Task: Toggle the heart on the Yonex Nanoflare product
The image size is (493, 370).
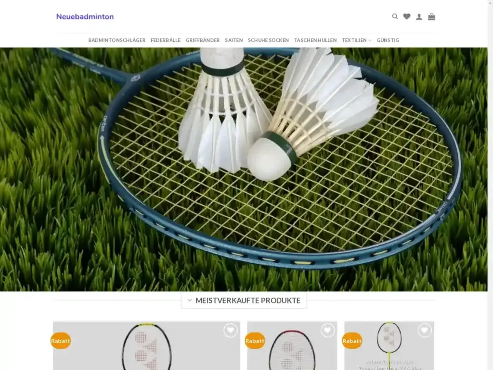Action: tap(424, 330)
